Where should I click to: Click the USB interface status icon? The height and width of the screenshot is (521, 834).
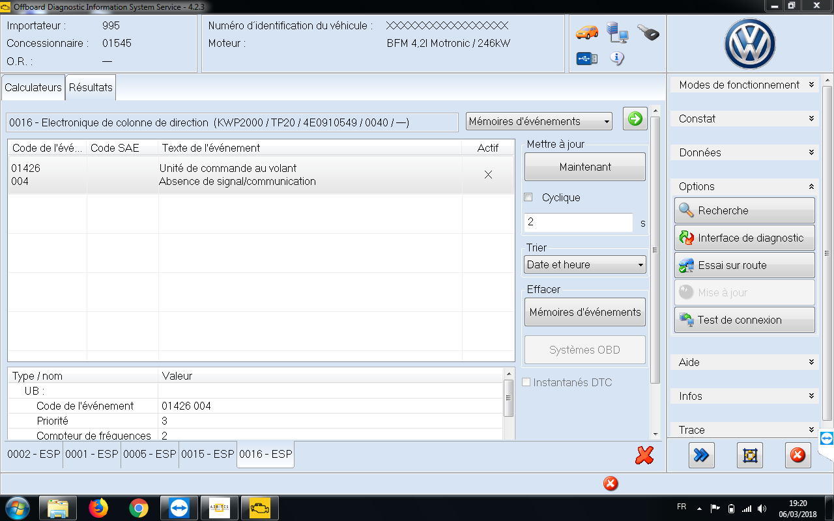[x=586, y=59]
